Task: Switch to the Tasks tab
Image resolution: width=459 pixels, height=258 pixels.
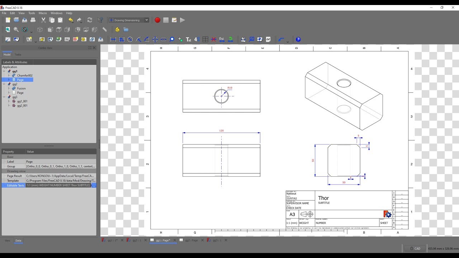Action: pos(18,54)
